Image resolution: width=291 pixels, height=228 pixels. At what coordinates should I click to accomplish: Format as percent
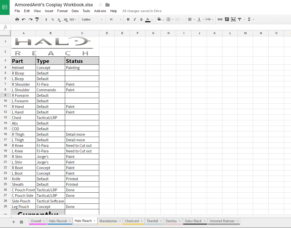[53, 19]
